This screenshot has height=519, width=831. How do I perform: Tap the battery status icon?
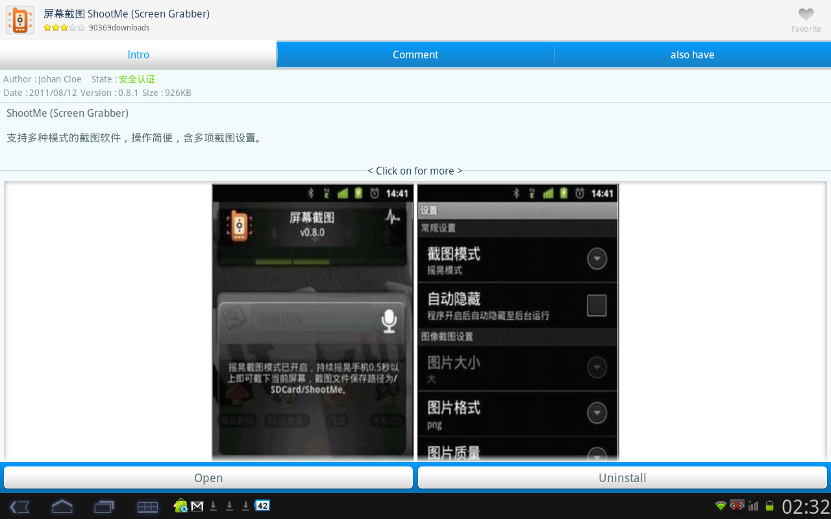[x=769, y=505]
